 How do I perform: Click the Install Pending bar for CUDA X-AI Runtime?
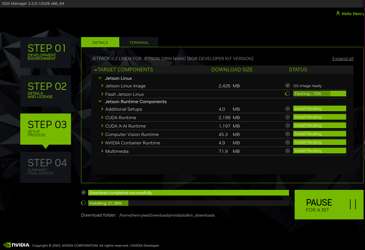[x=320, y=125]
